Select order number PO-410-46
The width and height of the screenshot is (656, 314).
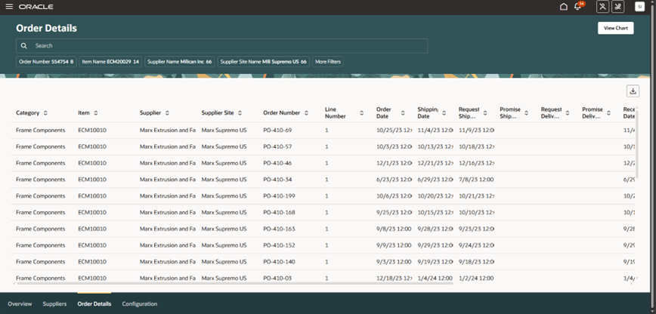click(277, 163)
